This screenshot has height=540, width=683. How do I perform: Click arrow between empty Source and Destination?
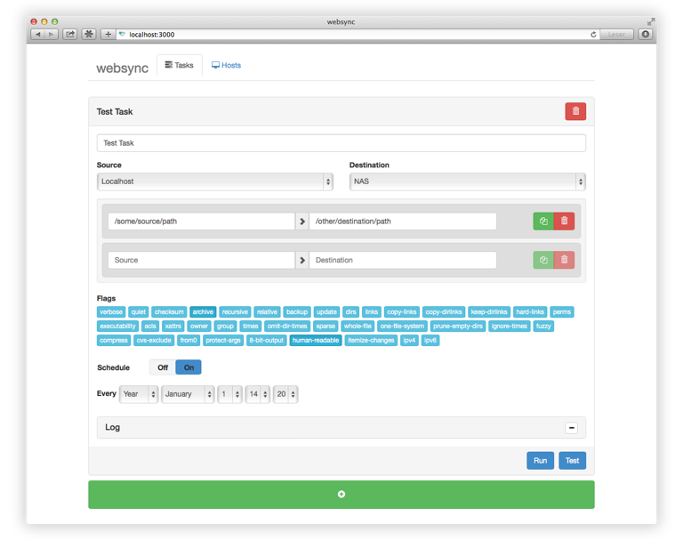point(301,260)
